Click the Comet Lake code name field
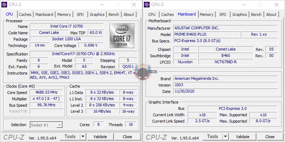Image resolution: width=285 pixels, height=142 pixels. pos(49,32)
